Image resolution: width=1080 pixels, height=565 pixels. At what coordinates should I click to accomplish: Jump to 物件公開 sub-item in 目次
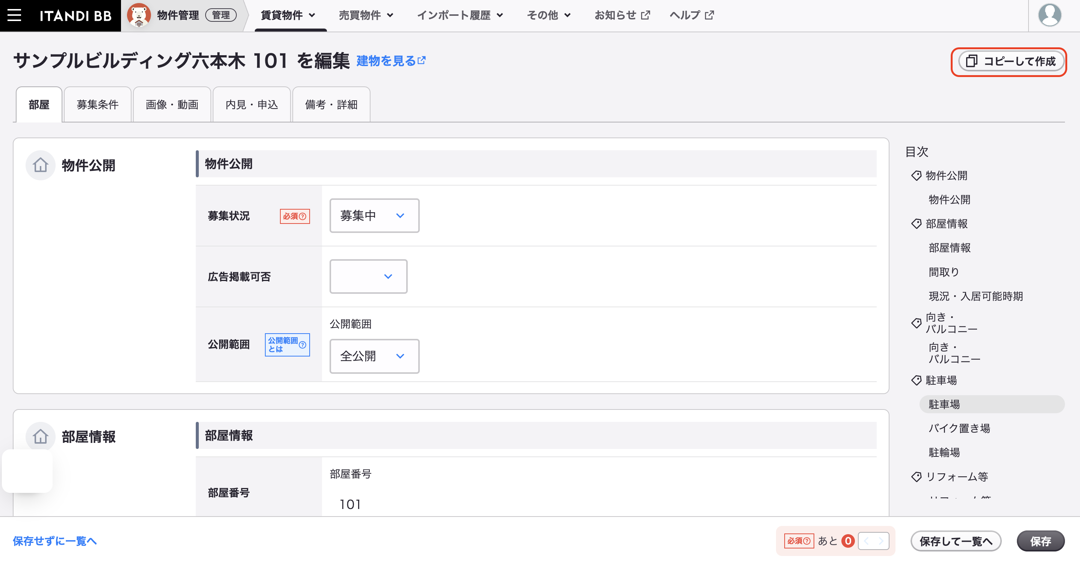[x=949, y=199]
